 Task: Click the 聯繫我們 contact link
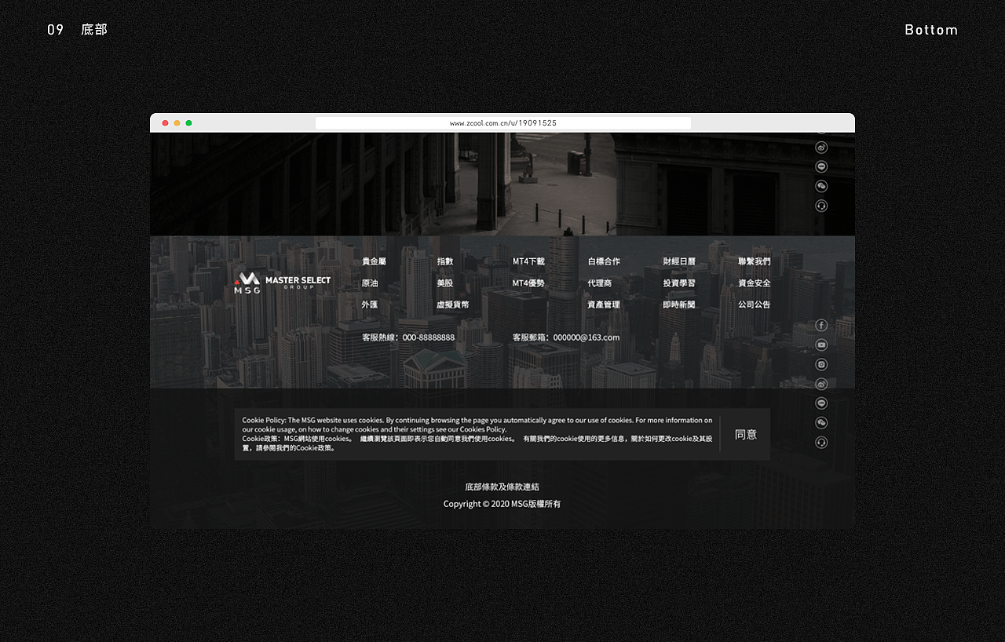coord(755,261)
